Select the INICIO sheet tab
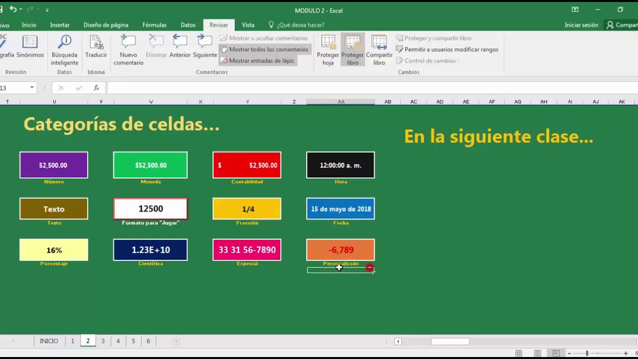The image size is (638, 359). click(49, 341)
